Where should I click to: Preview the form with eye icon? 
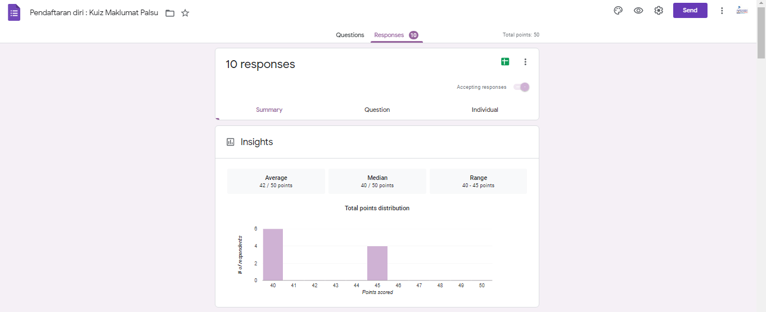[x=638, y=11]
